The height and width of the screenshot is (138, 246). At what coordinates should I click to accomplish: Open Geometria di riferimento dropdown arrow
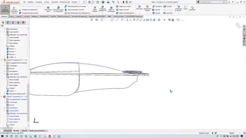pos(178,13)
